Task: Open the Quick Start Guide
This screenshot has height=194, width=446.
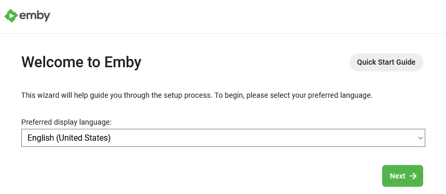Action: tap(386, 62)
